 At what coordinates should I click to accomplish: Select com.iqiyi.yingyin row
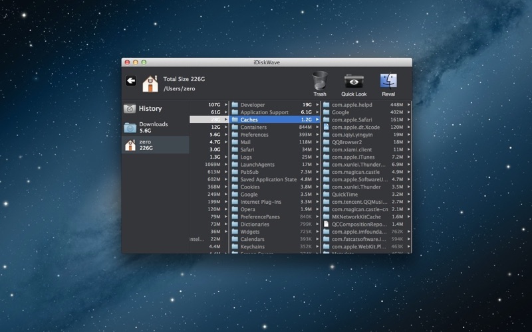(x=366, y=135)
